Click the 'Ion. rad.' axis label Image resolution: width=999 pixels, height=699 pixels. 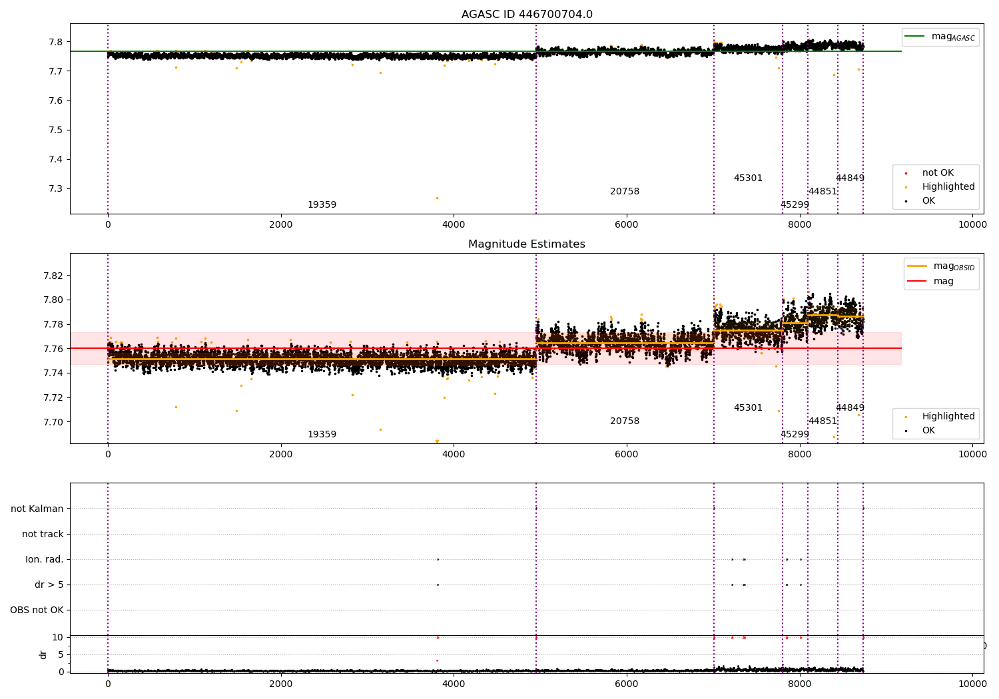point(45,559)
